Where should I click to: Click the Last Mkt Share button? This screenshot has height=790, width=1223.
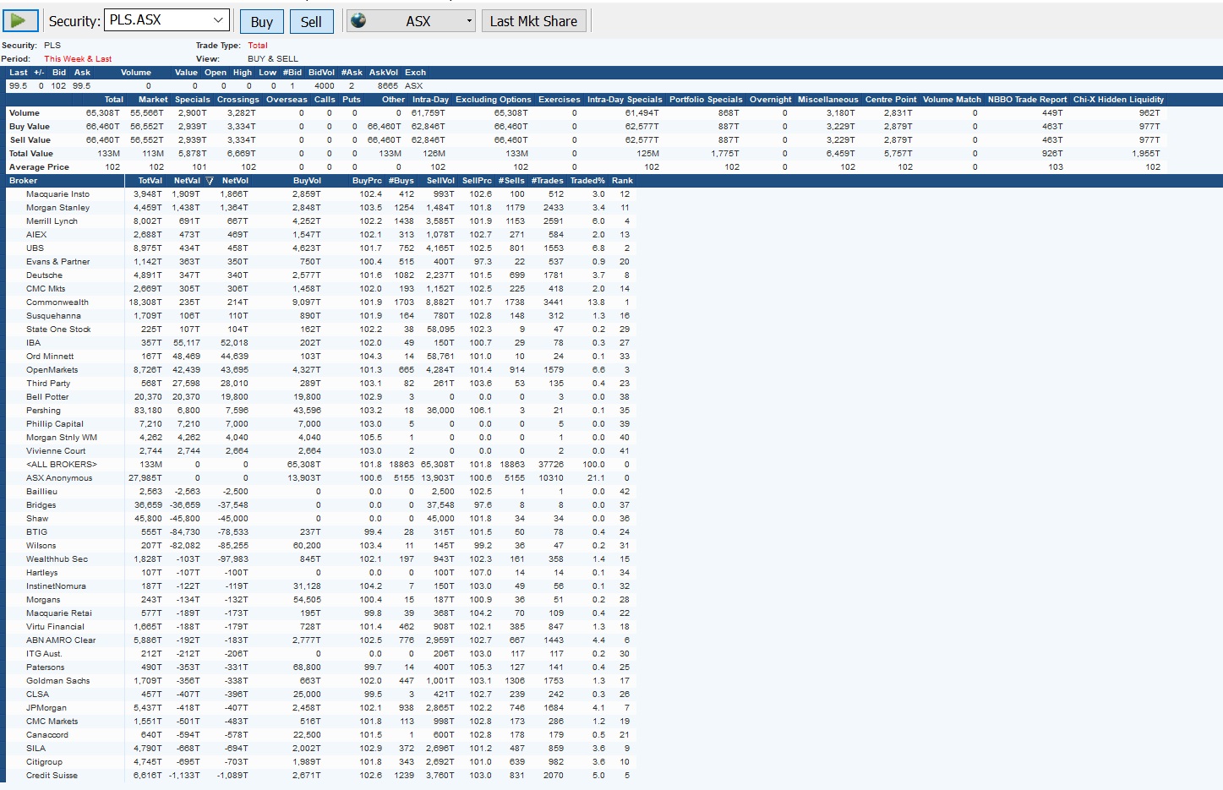tap(533, 21)
